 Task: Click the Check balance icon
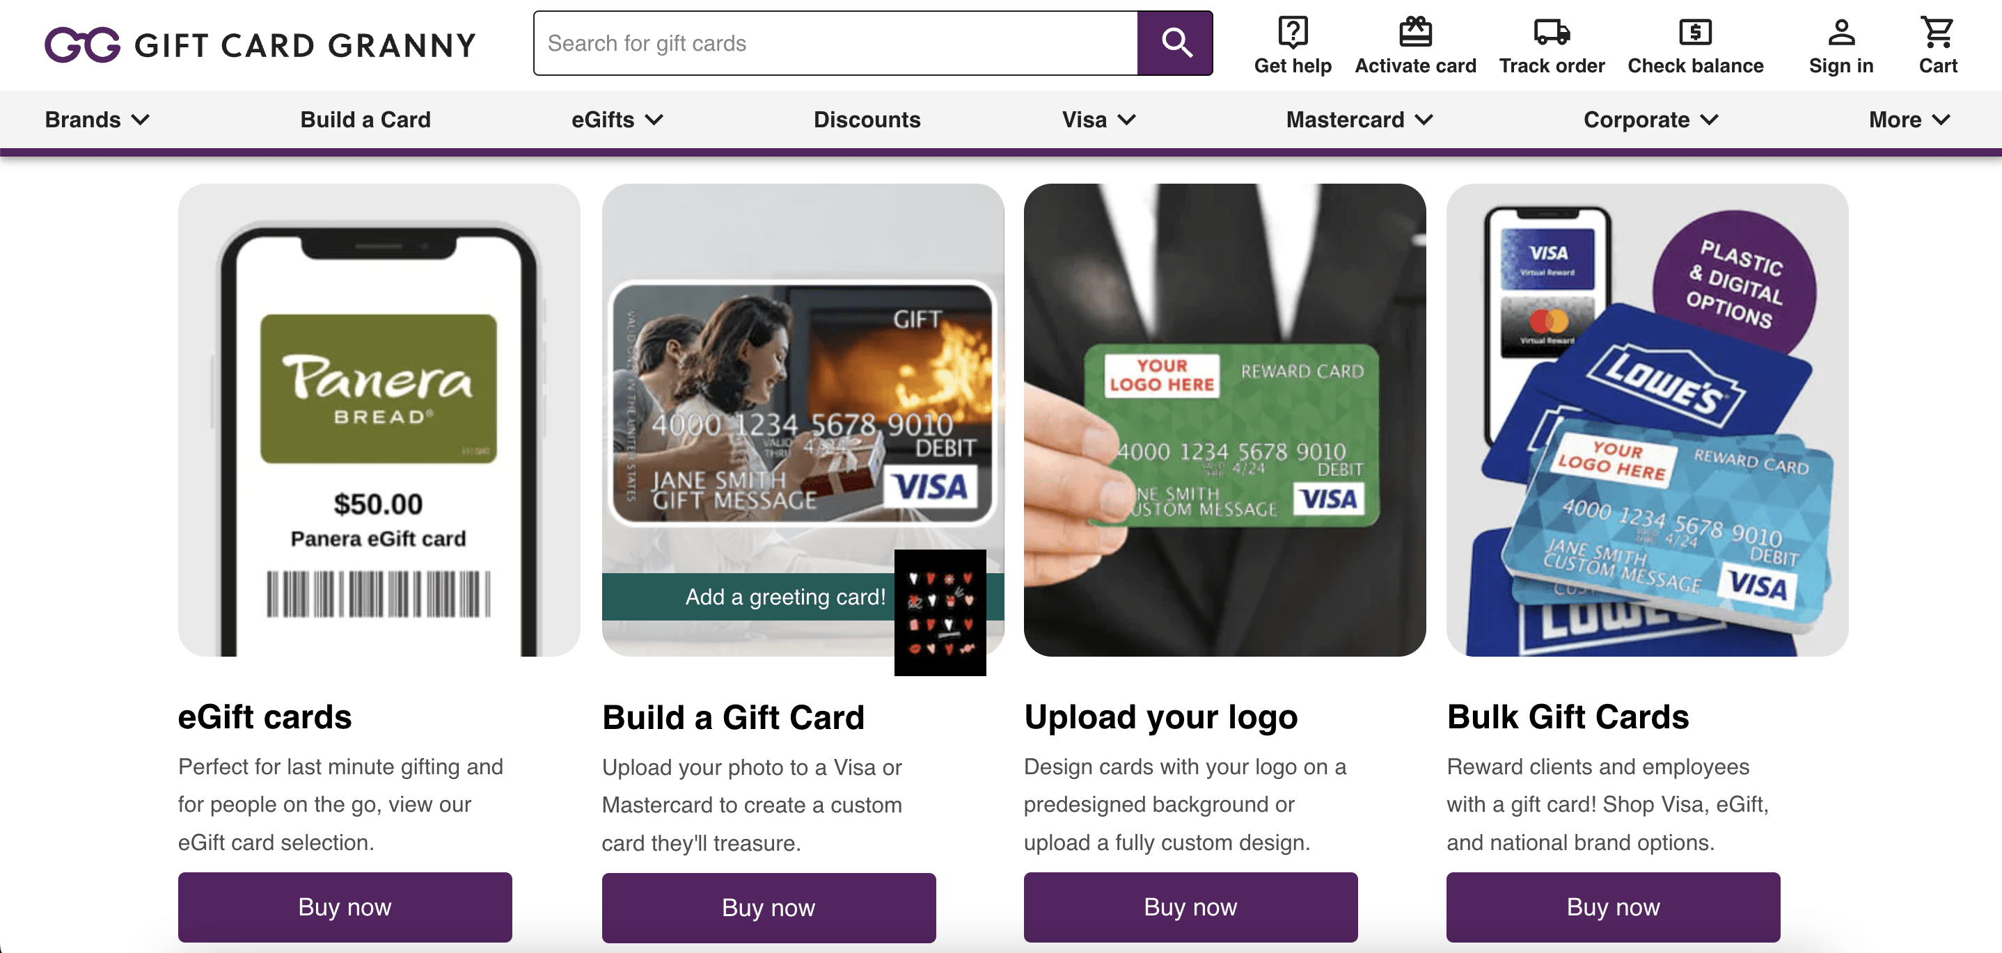tap(1694, 33)
